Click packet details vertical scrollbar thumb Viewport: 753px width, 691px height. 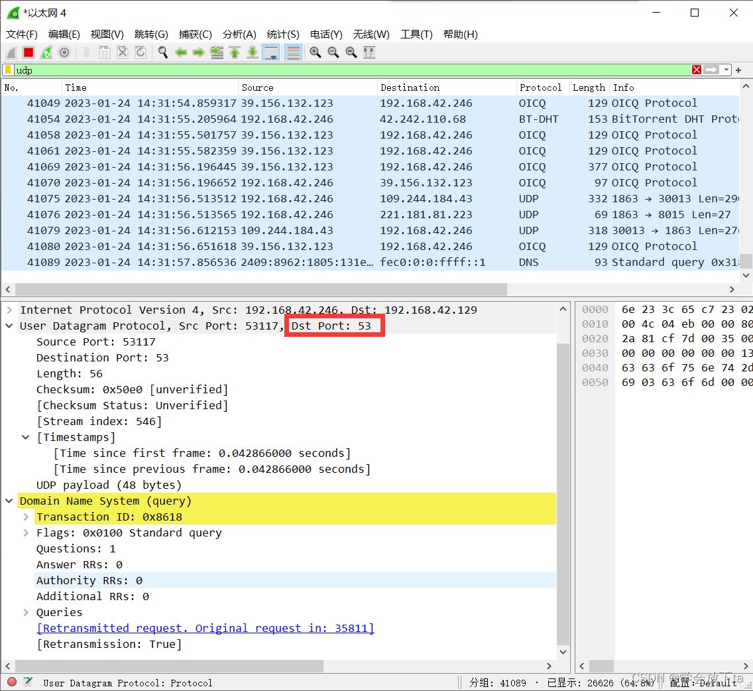coord(563,494)
